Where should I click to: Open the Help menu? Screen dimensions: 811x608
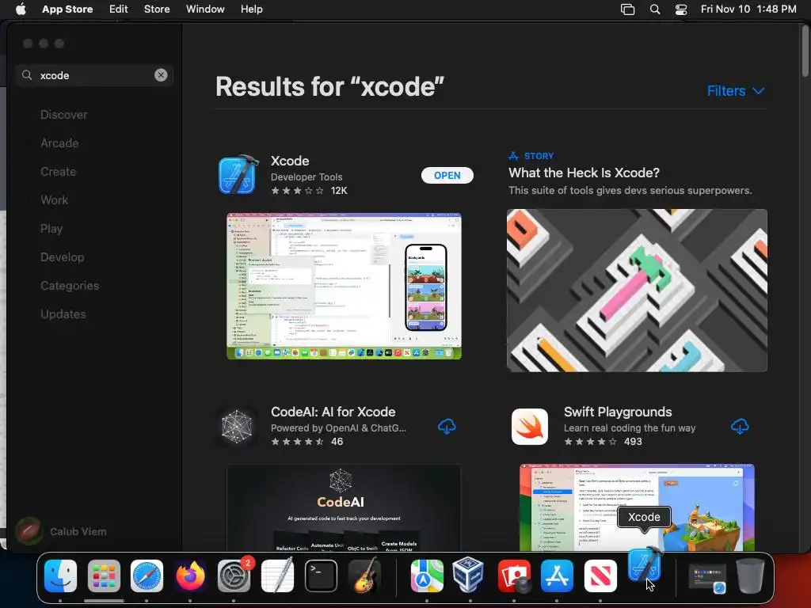(251, 9)
